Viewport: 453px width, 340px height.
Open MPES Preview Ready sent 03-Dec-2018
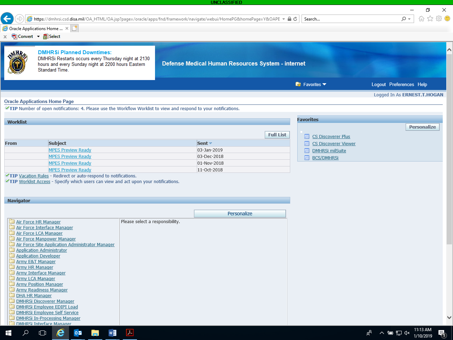pyautogui.click(x=70, y=156)
